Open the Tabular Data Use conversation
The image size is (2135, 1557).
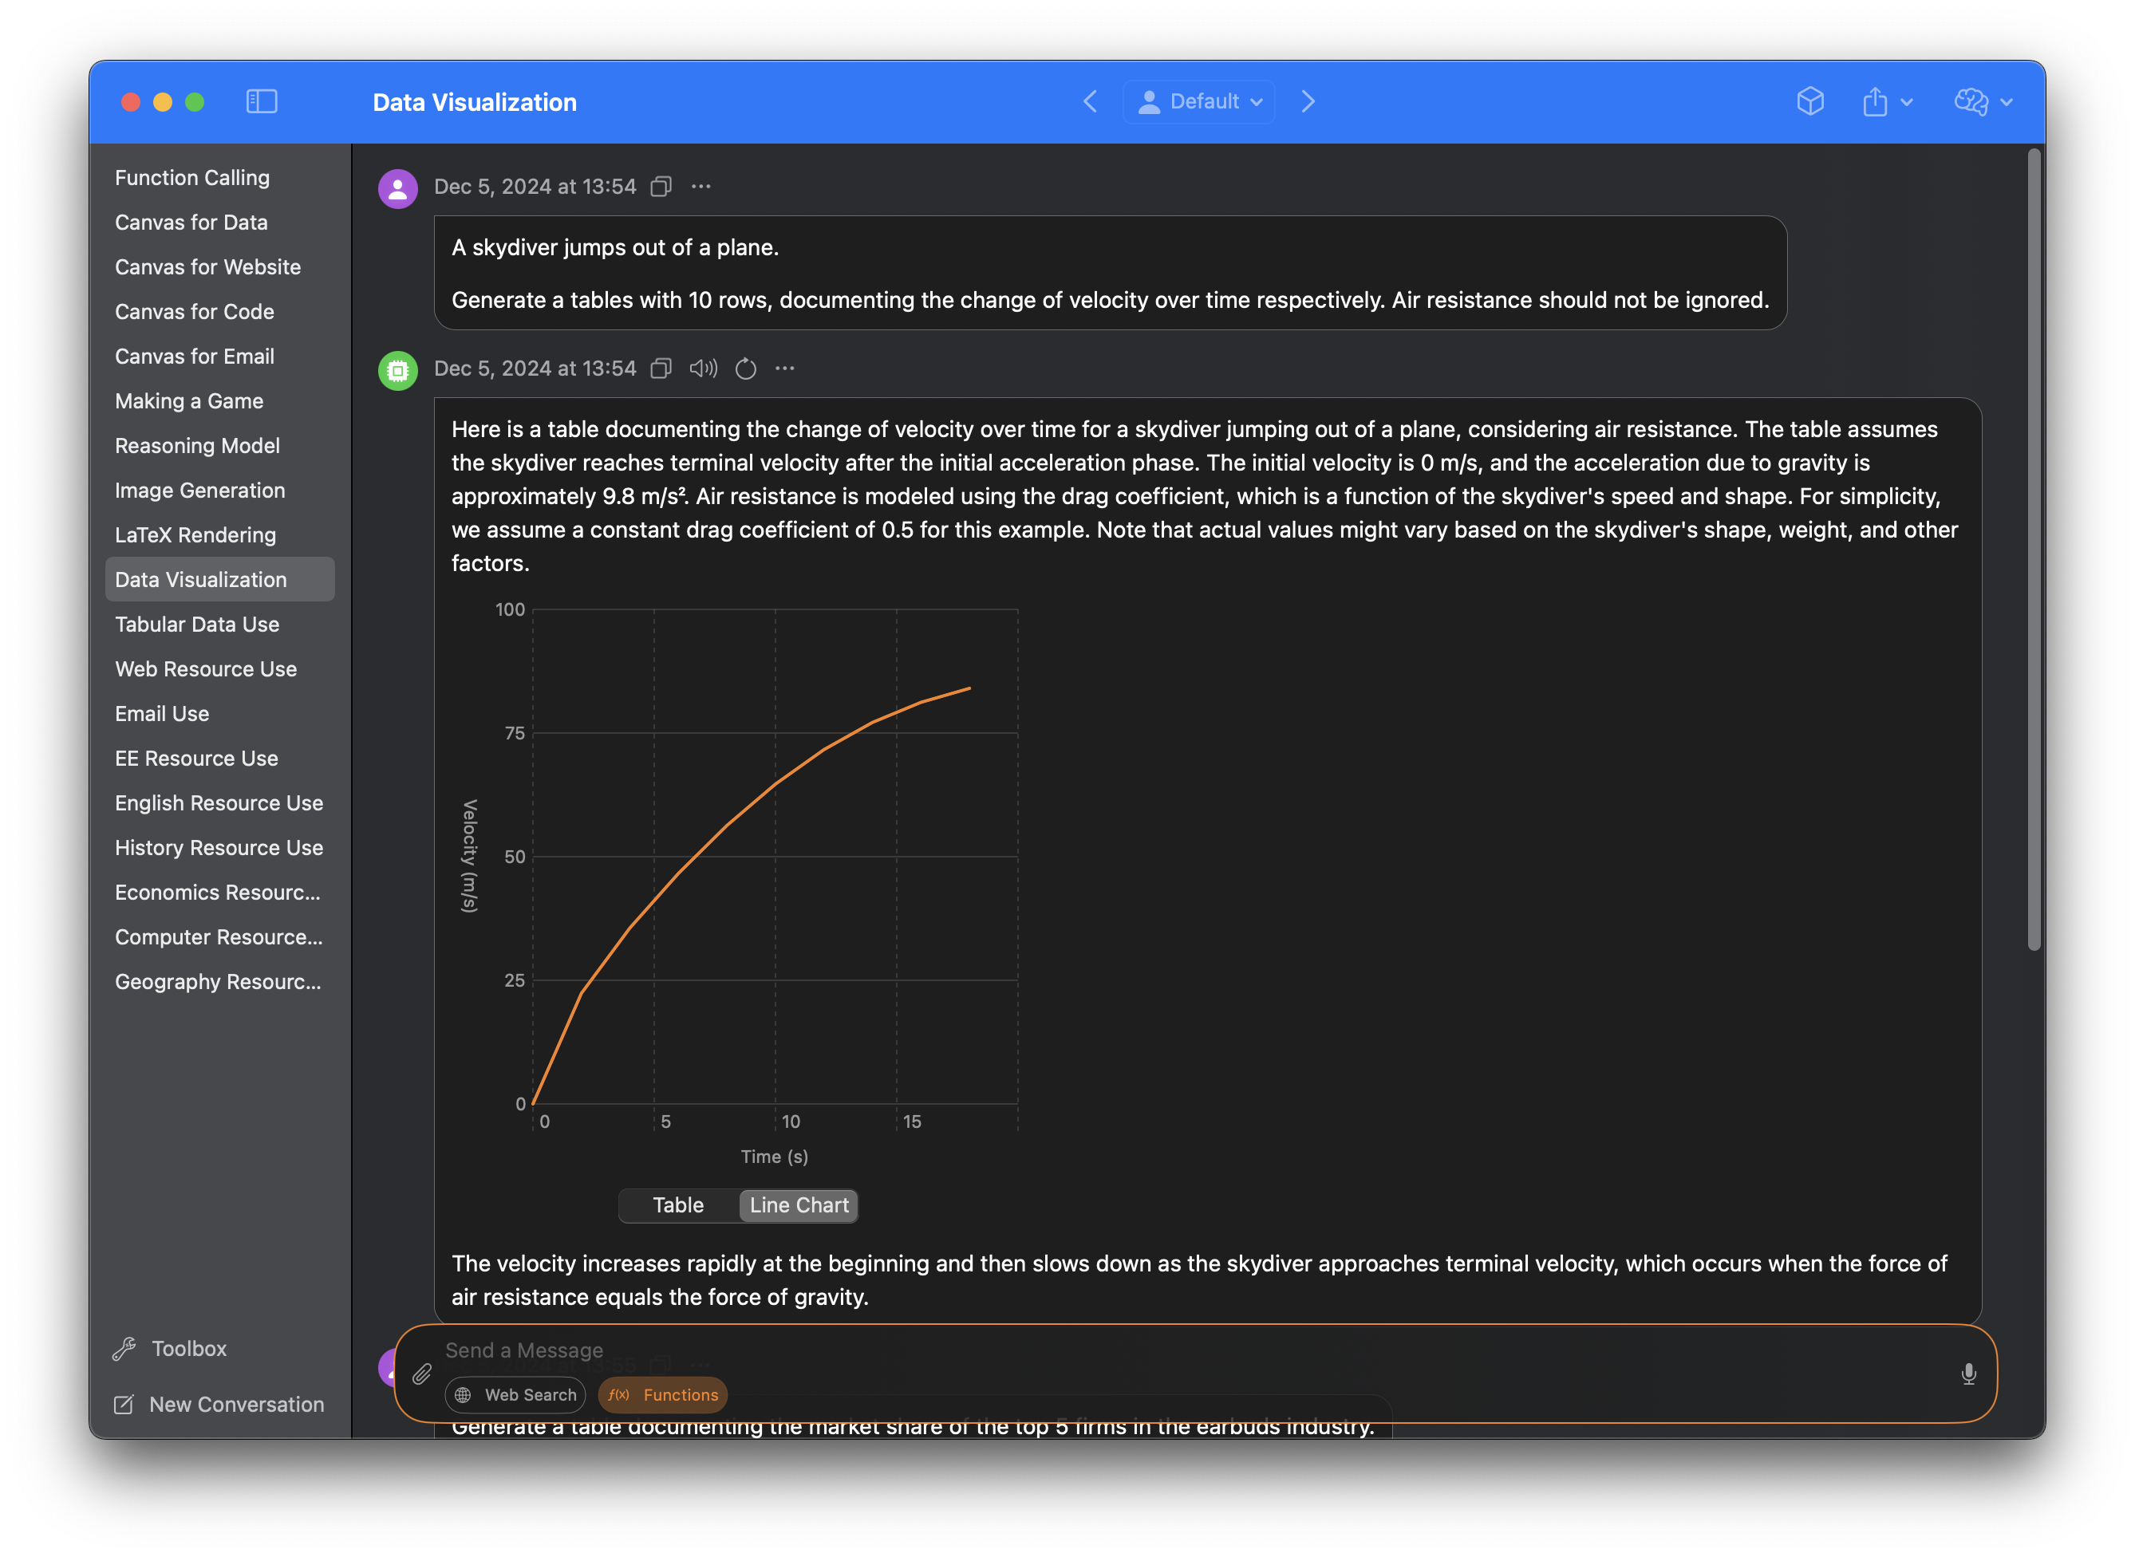(x=197, y=624)
